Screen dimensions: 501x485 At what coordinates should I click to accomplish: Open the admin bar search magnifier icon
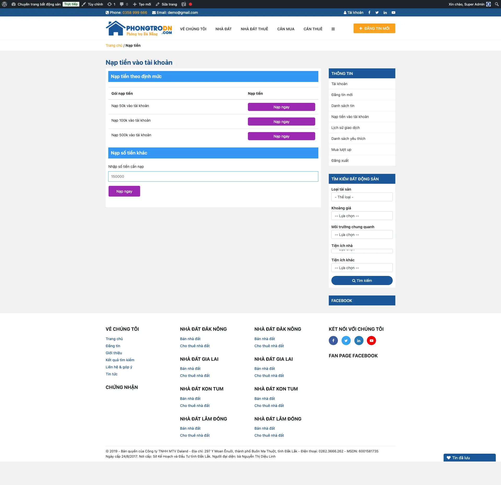point(497,4)
